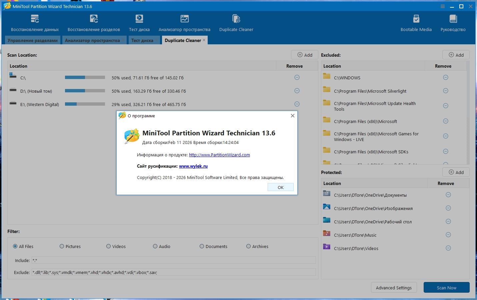This screenshot has width=477, height=300.
Task: Open the hamburger menu in title bar
Action: coord(443,6)
